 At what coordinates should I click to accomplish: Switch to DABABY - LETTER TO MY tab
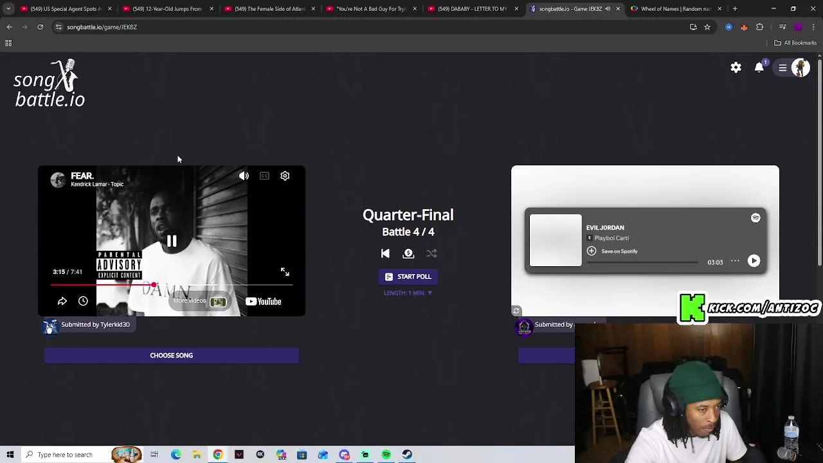(x=473, y=9)
